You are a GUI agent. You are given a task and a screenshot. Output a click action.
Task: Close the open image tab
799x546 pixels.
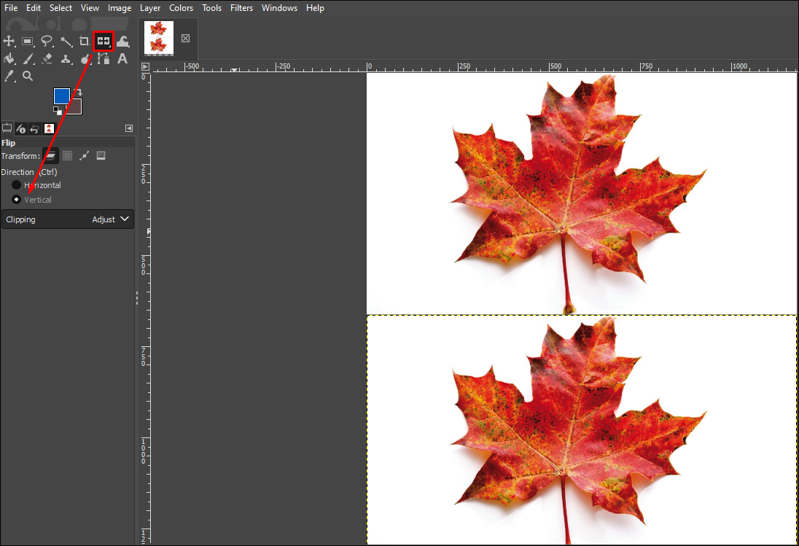185,39
